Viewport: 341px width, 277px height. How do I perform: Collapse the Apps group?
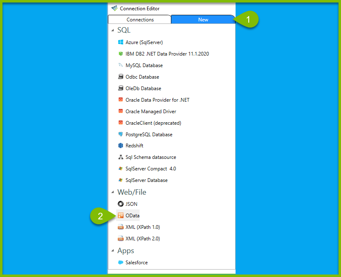113,251
